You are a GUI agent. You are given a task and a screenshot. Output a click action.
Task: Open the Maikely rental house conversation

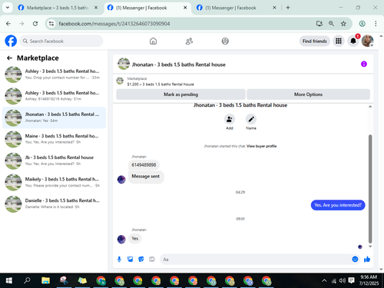click(x=54, y=182)
